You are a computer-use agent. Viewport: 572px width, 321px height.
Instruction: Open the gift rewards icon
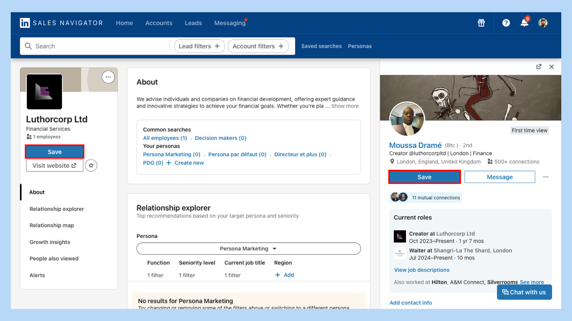[481, 23]
